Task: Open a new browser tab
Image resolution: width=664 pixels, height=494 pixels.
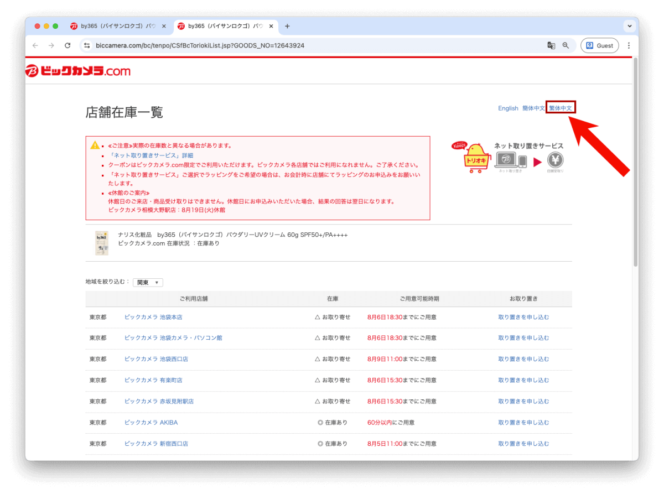Action: [287, 26]
